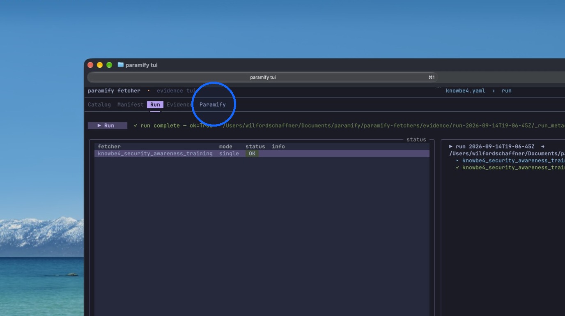Click the evidence run path text
This screenshot has width=565, height=316.
coord(394,125)
